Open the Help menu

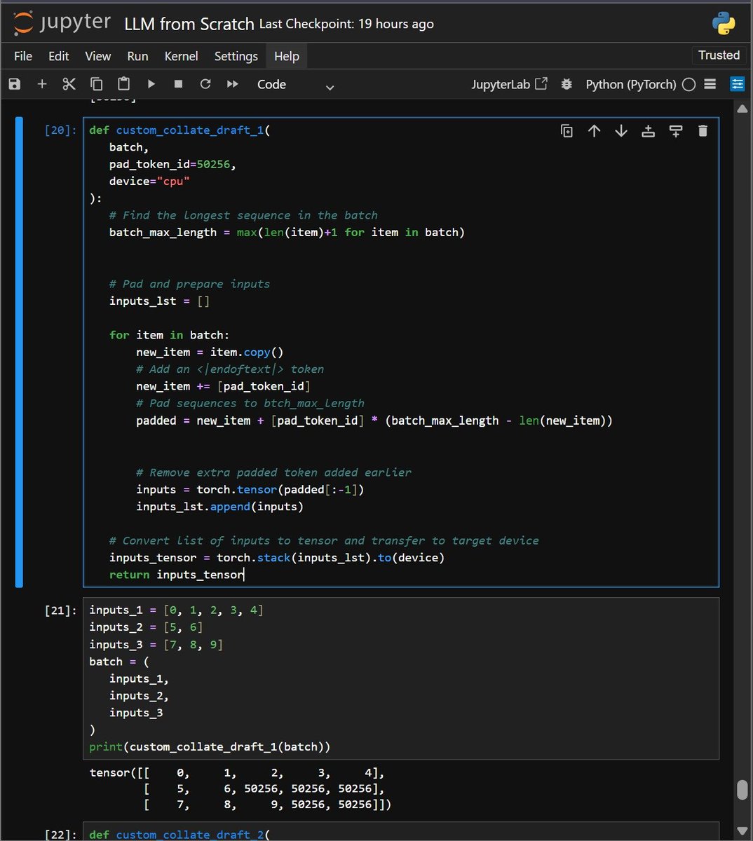click(287, 56)
